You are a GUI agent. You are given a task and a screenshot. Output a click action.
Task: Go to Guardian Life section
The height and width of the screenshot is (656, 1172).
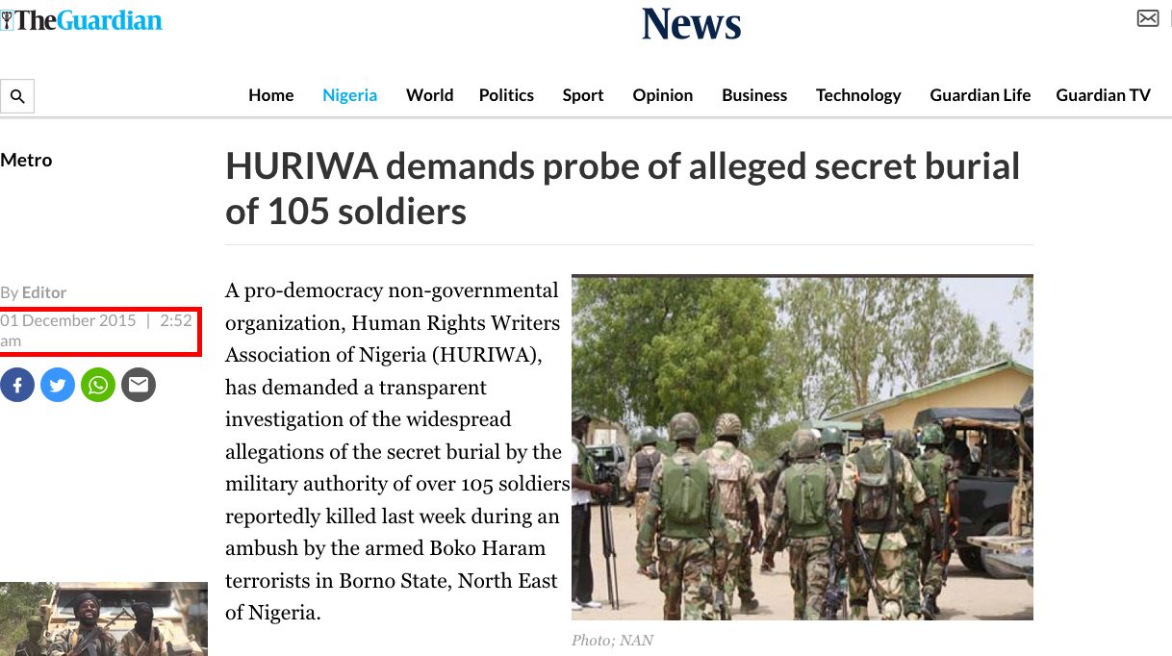tap(981, 95)
